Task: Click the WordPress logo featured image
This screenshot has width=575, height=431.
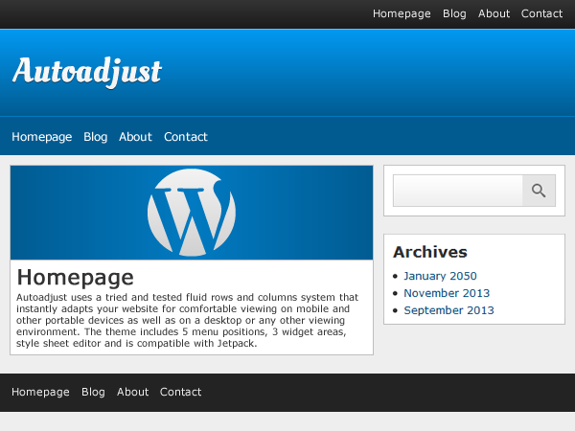Action: tap(192, 213)
